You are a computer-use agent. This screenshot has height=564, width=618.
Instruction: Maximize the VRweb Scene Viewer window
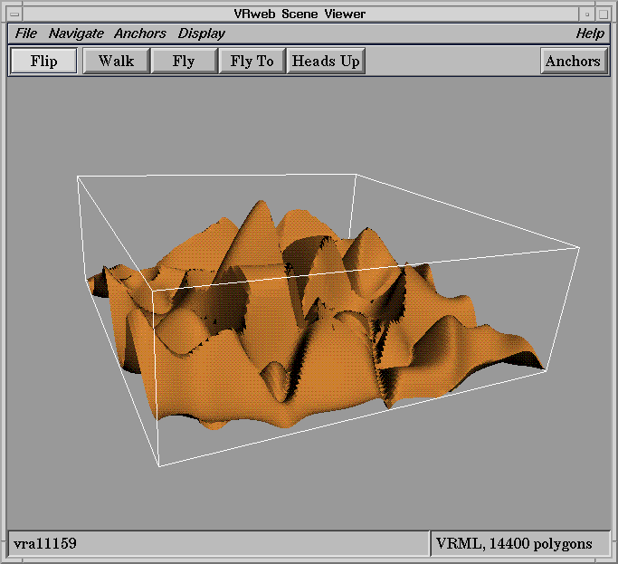pos(603,14)
